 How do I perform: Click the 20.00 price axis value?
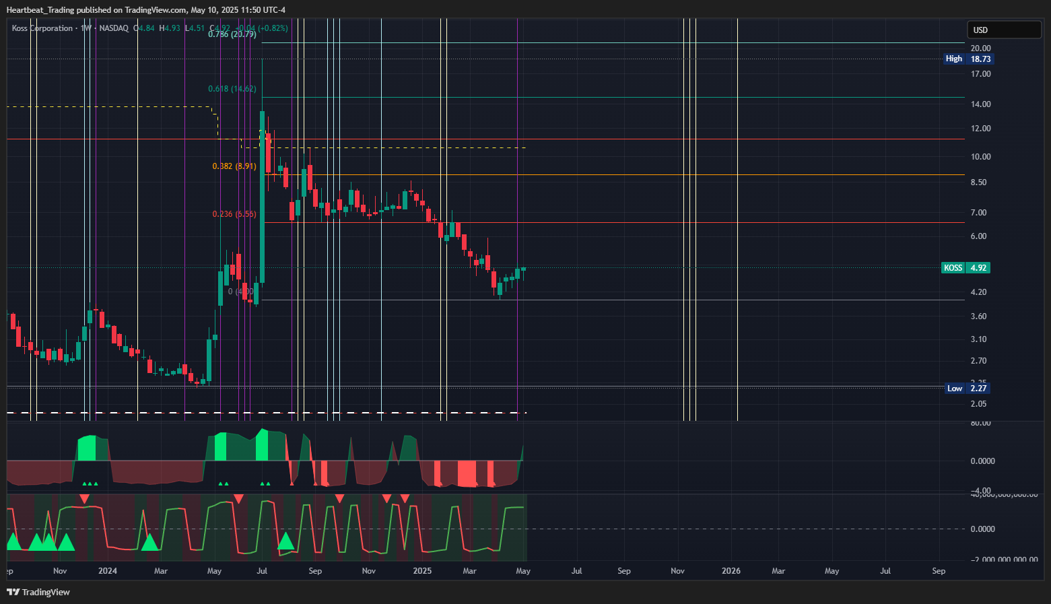click(980, 48)
